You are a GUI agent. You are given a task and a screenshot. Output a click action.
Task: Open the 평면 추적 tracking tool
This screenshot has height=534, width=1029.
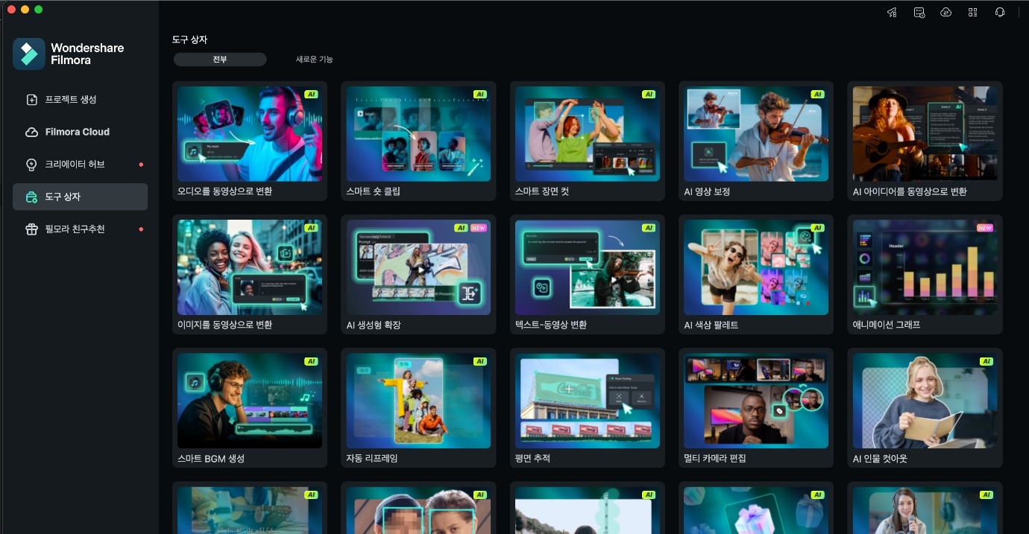tap(587, 401)
